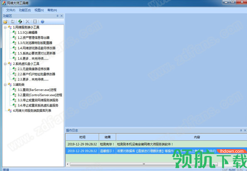247x171 pixels.
Task: Click icon beside 3.4.停止或重启系统虚拟盘服务
Action: pyautogui.click(x=15, y=105)
